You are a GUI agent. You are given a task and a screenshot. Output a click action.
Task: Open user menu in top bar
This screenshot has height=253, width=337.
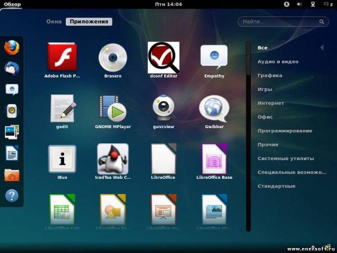click(x=329, y=4)
